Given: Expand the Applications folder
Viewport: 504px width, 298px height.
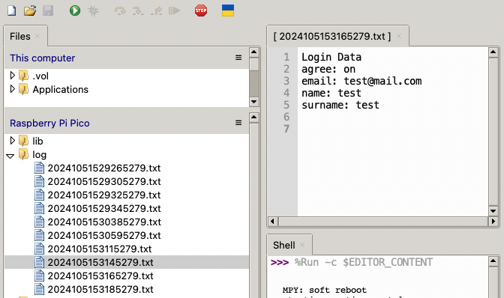Looking at the screenshot, I should point(12,89).
